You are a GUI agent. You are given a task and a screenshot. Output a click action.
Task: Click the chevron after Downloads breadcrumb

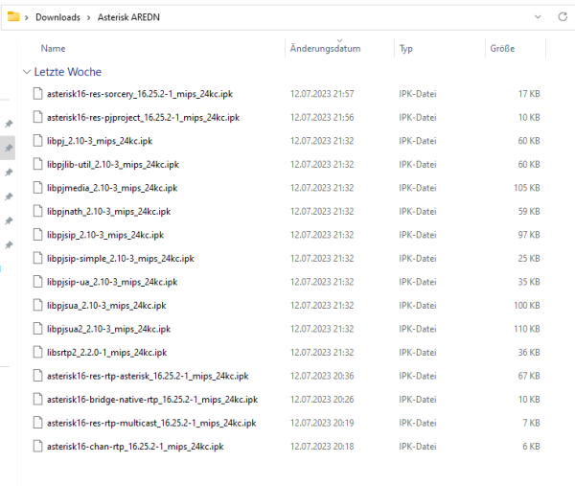pyautogui.click(x=88, y=17)
